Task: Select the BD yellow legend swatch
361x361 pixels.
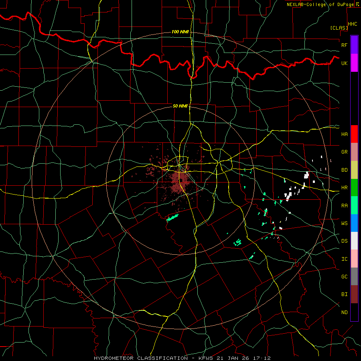Action: tap(354, 170)
